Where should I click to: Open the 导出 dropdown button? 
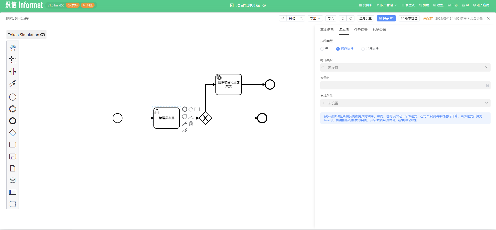315,18
